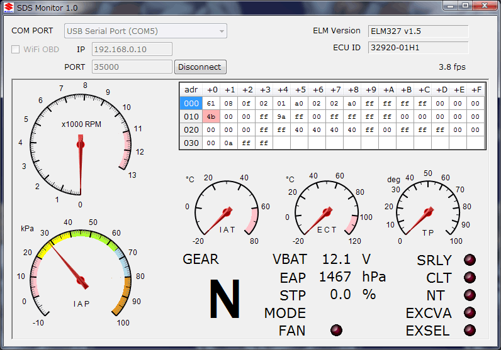Click highlighted 4b cell in row 010
Viewport: 501px width, 350px height.
point(211,116)
